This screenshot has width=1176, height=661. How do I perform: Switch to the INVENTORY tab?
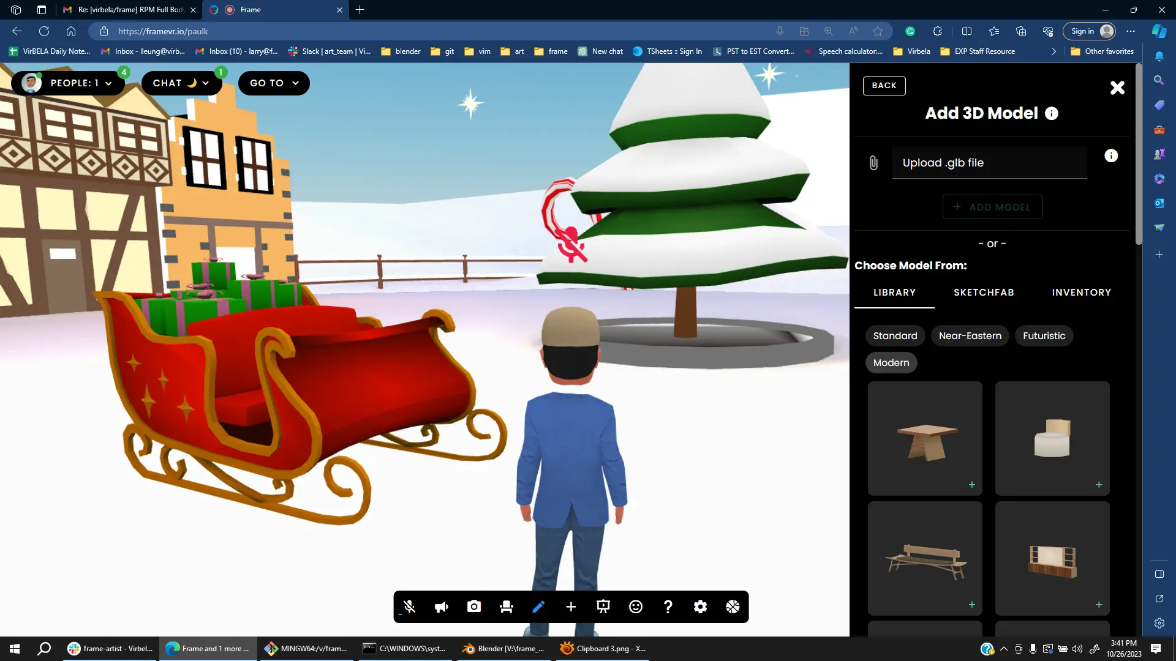tap(1081, 293)
